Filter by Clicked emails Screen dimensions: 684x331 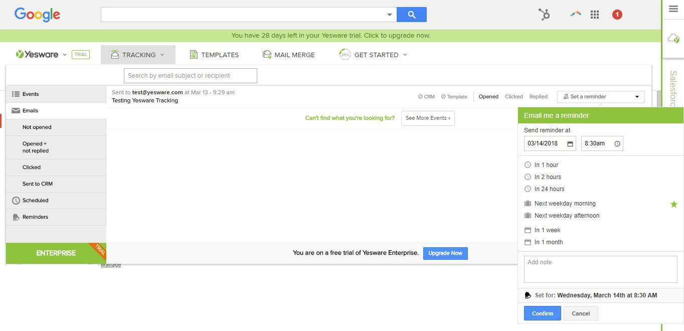[x=56, y=168]
